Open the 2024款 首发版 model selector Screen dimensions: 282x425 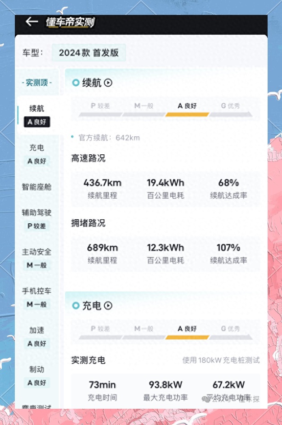point(89,53)
